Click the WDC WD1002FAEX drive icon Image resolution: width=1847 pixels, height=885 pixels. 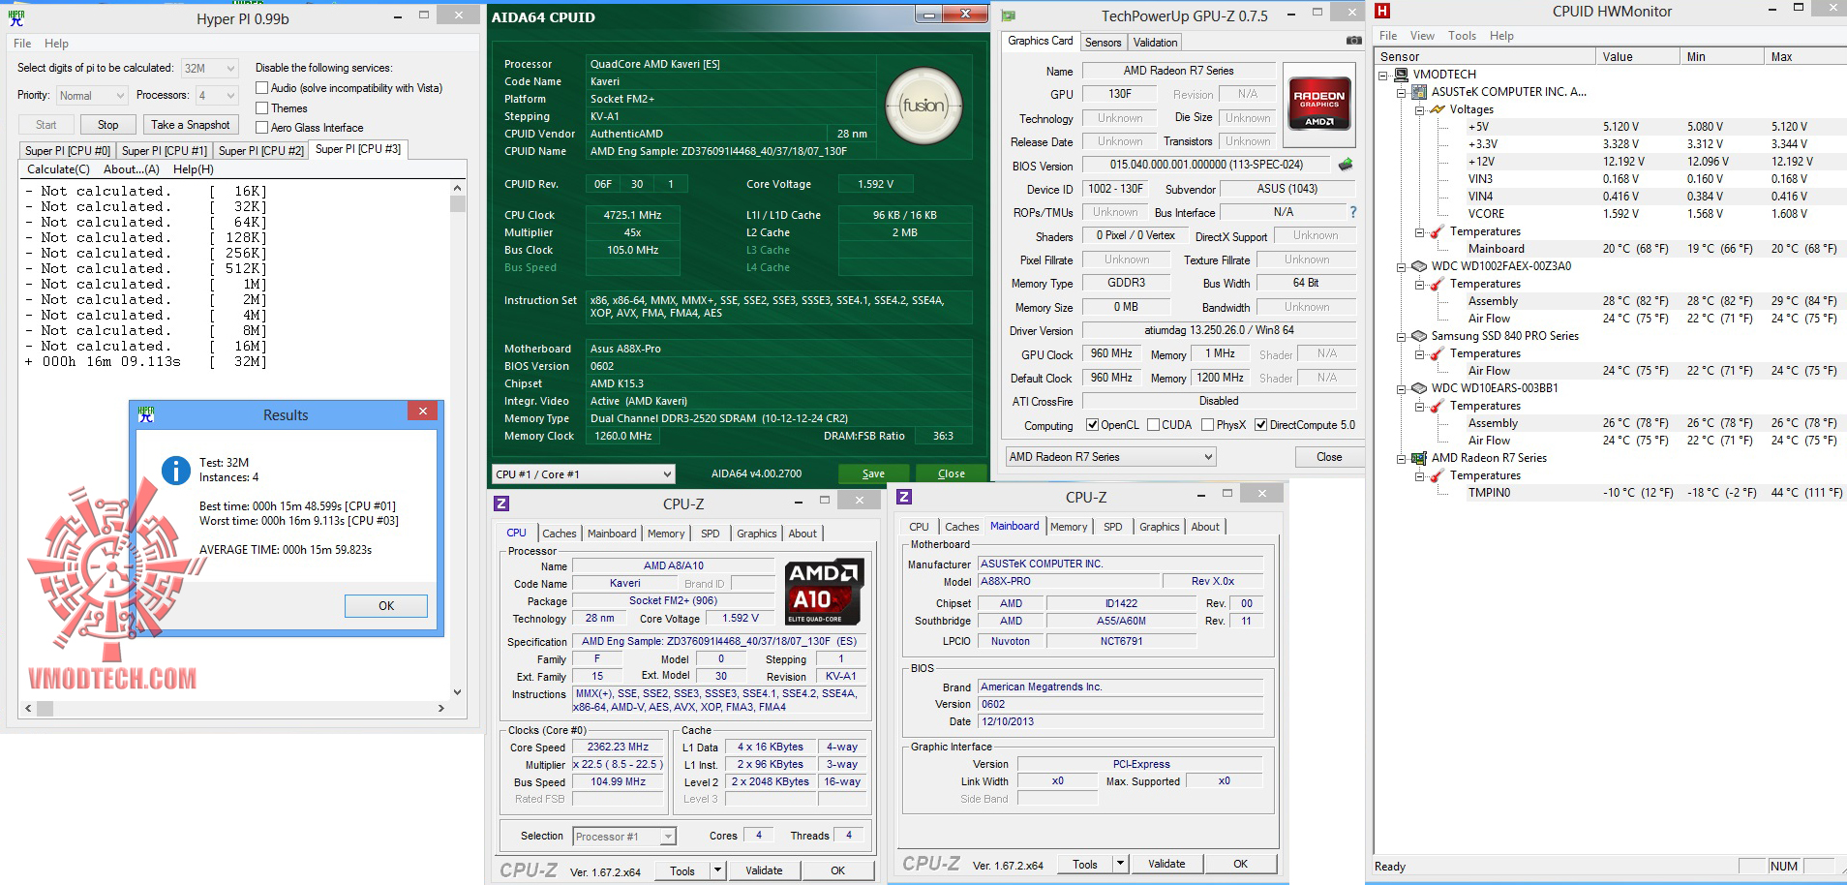pos(1419,266)
